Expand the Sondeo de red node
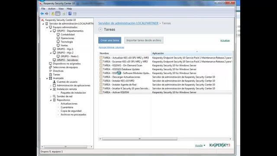This screenshot has height=156, width=277. click(x=51, y=97)
